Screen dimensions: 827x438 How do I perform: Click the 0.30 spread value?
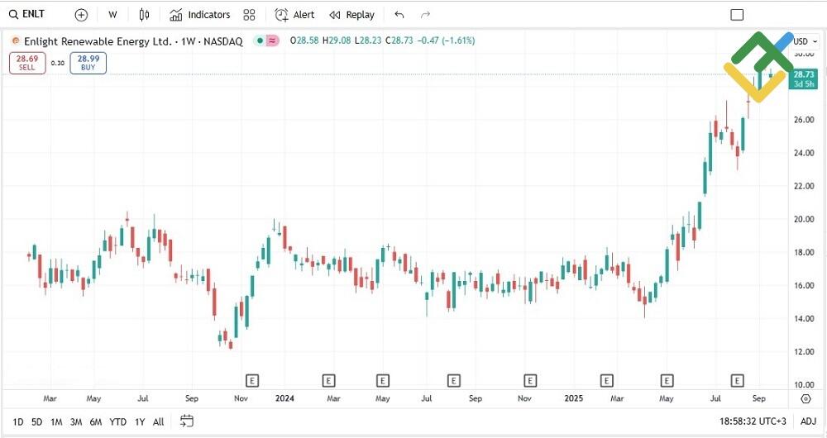click(x=58, y=64)
